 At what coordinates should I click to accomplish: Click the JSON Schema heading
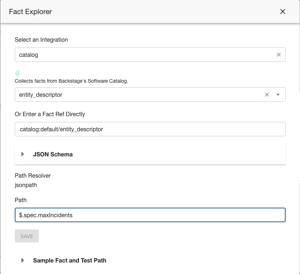(x=53, y=154)
